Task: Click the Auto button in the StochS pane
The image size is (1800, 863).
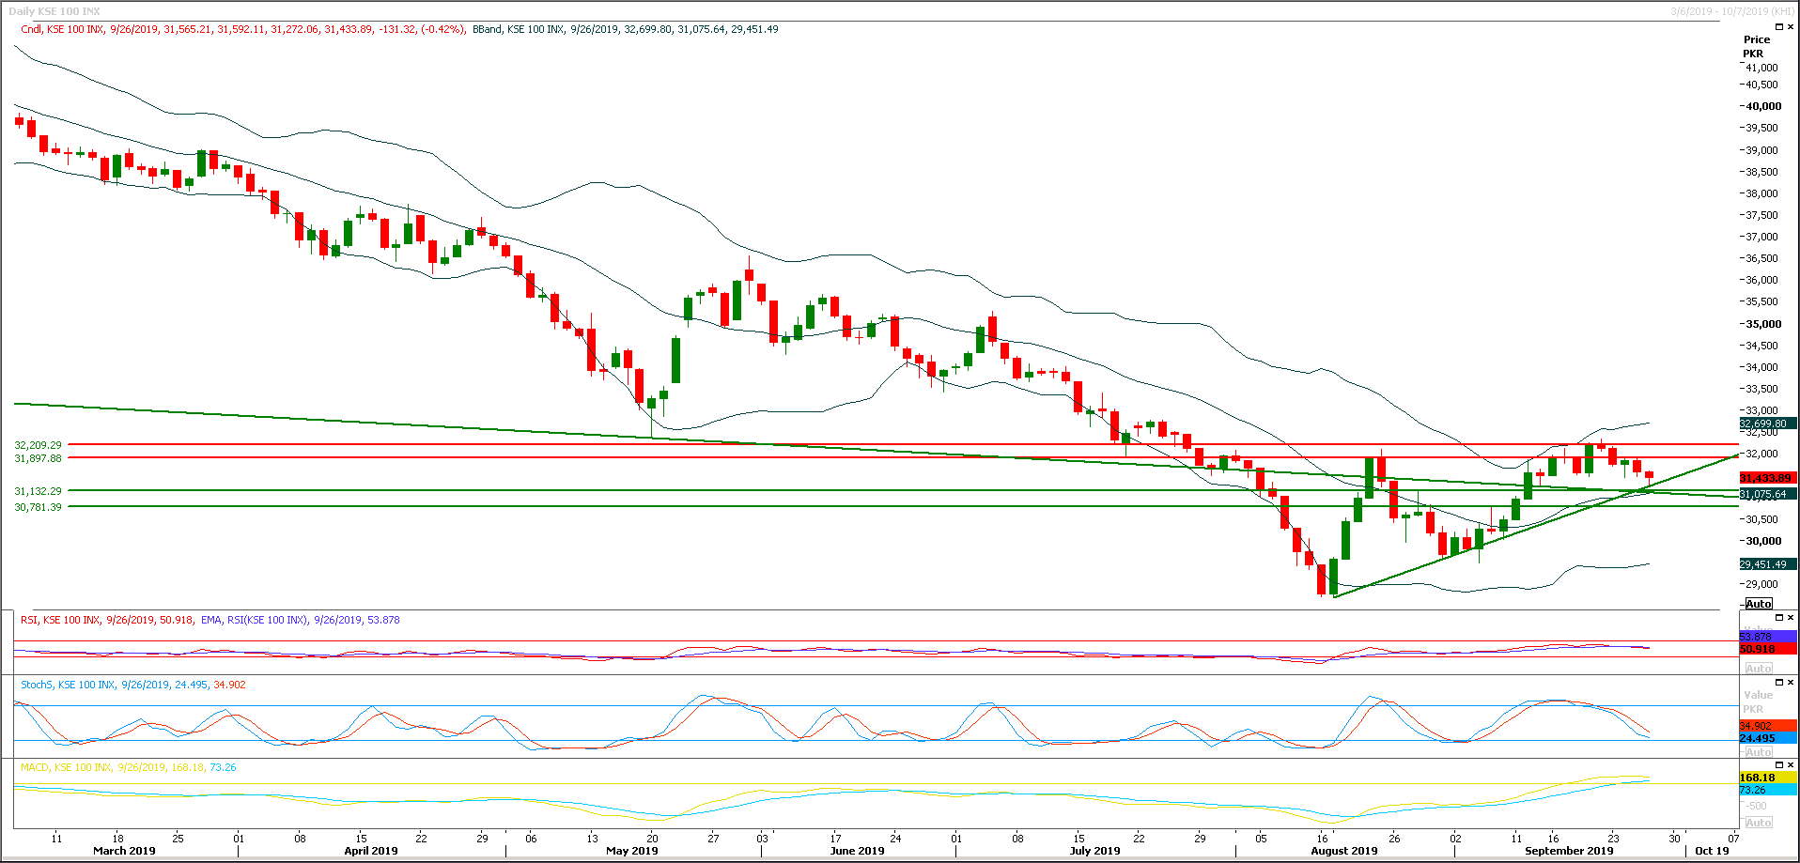Action: [x=1758, y=751]
